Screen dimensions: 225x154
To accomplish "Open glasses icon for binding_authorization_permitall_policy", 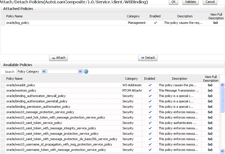I will click(x=210, y=101).
